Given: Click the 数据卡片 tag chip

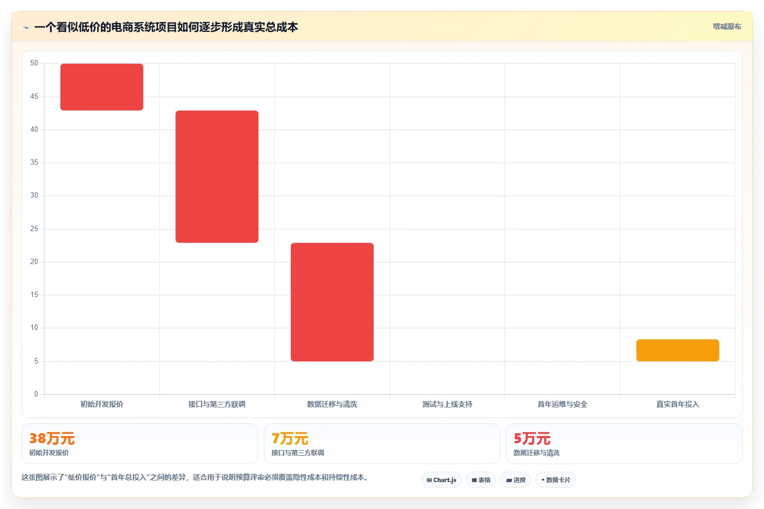Looking at the screenshot, I should (x=556, y=480).
